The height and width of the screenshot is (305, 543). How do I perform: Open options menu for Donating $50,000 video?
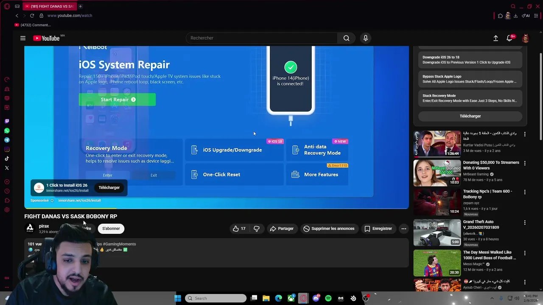click(525, 163)
